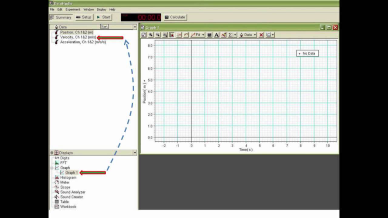Click the Scale to Fit graph icon
The width and height of the screenshot is (388, 218).
click(144, 35)
